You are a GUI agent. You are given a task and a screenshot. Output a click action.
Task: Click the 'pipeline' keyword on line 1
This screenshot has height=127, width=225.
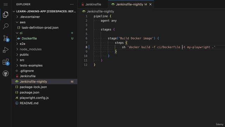[x=101, y=16]
